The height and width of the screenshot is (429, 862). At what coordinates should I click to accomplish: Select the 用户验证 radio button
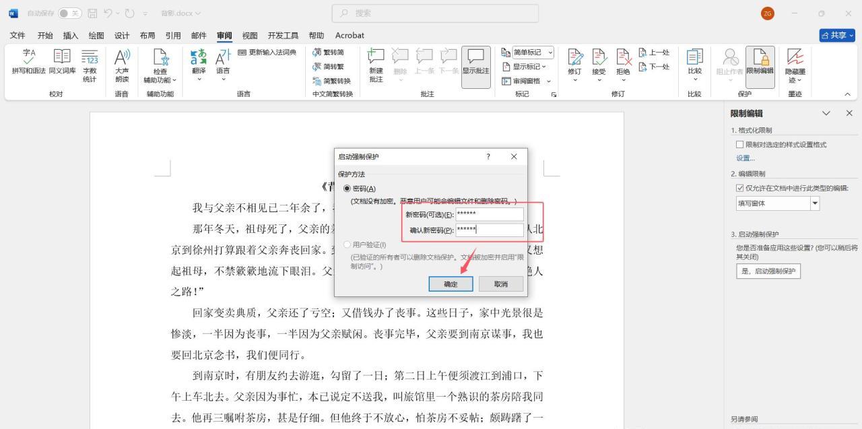click(347, 244)
